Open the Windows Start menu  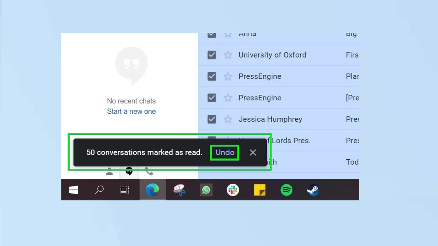coord(73,190)
